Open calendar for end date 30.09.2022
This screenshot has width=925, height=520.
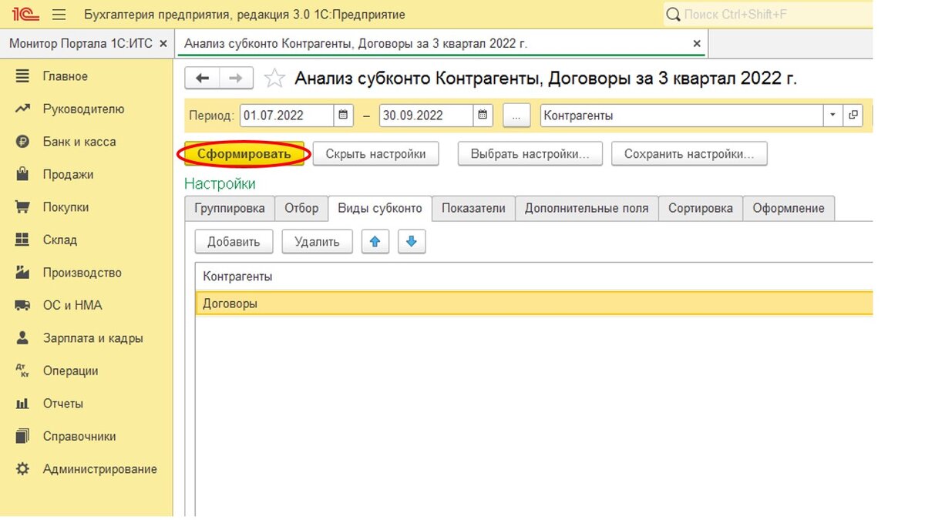tap(483, 116)
